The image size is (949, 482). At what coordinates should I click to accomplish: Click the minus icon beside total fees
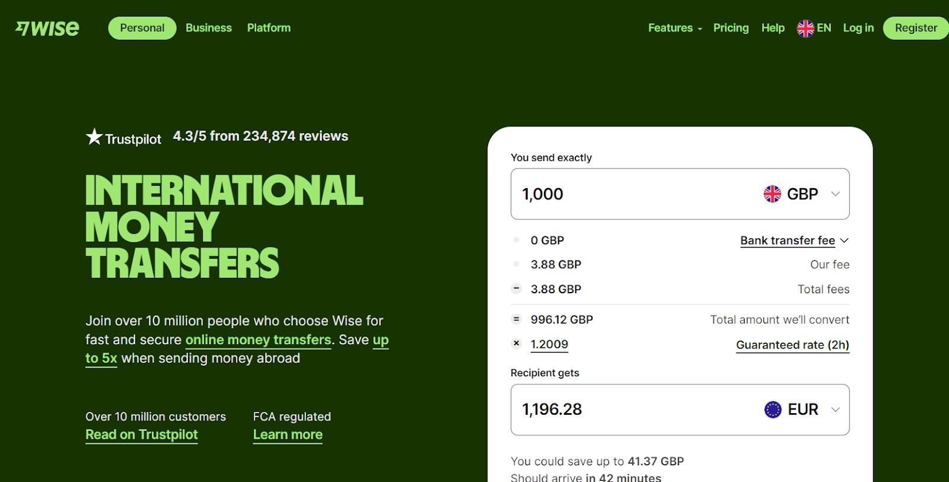(516, 289)
